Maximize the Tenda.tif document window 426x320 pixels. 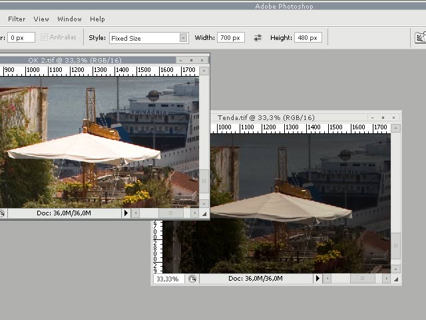coord(383,117)
